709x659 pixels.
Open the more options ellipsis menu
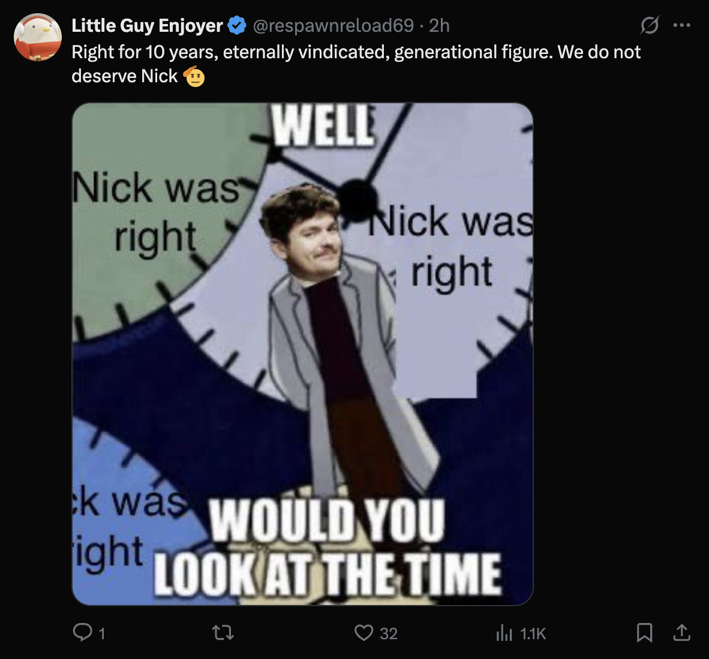682,25
